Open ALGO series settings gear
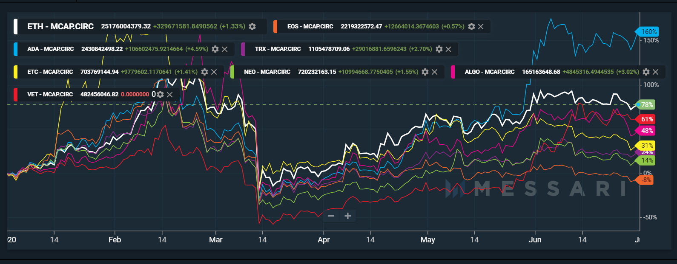 [x=646, y=72]
